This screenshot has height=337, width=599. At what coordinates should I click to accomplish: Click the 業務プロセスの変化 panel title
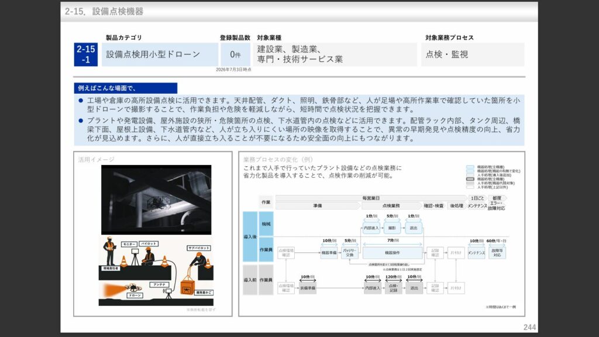click(x=278, y=159)
